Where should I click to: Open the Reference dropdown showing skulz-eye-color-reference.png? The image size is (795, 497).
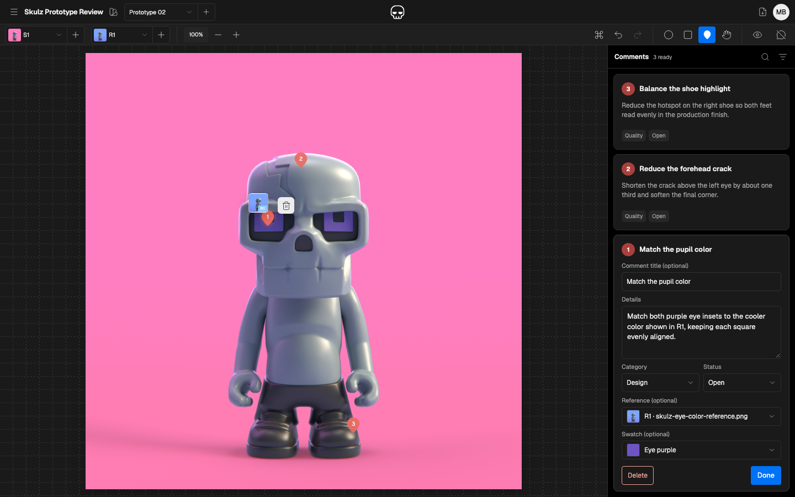click(701, 416)
